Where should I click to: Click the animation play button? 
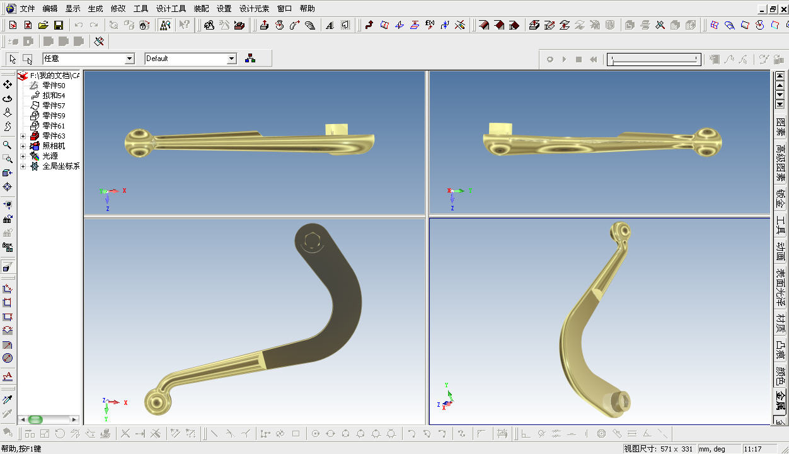click(x=564, y=59)
